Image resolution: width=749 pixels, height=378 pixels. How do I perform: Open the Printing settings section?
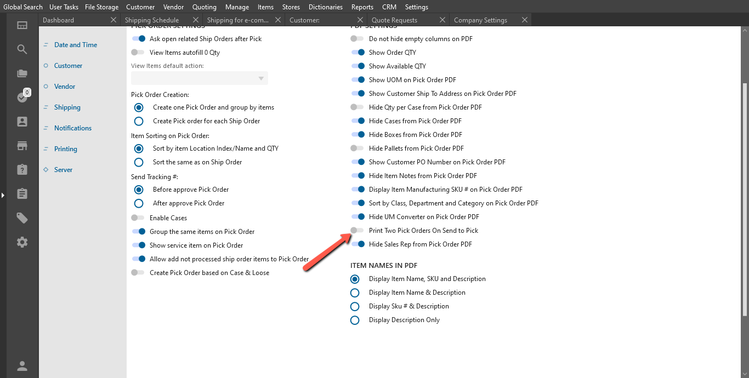click(65, 149)
